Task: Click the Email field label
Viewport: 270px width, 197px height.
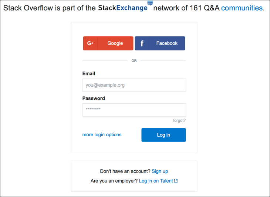Action: coord(89,74)
